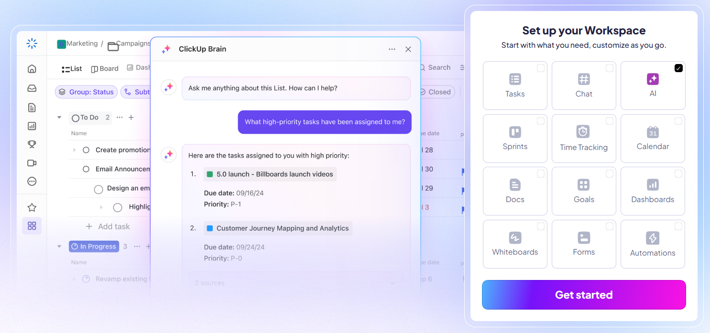Click Add task under To Do

point(108,226)
